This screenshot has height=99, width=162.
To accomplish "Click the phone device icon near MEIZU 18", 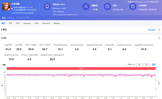I will (47, 6).
